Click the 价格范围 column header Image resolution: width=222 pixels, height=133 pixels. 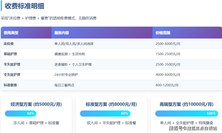163,33
